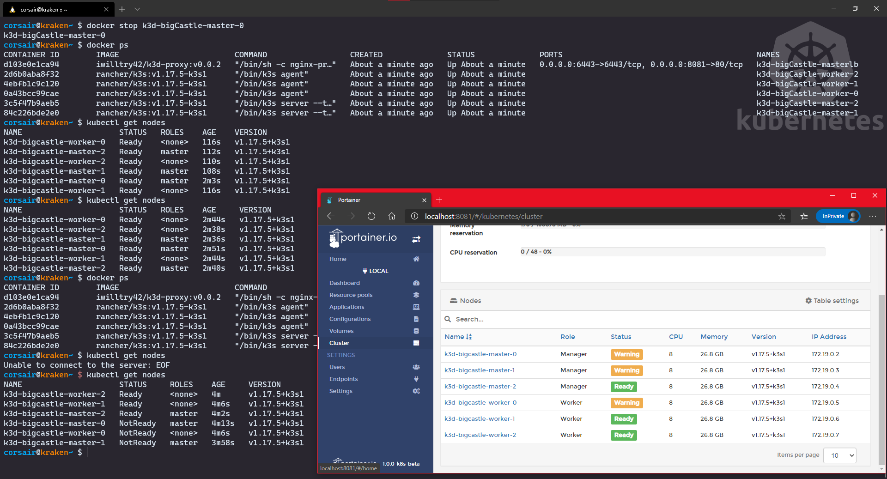This screenshot has width=887, height=479.
Task: Click the Dashboard icon in Portainer sidebar
Action: [416, 283]
